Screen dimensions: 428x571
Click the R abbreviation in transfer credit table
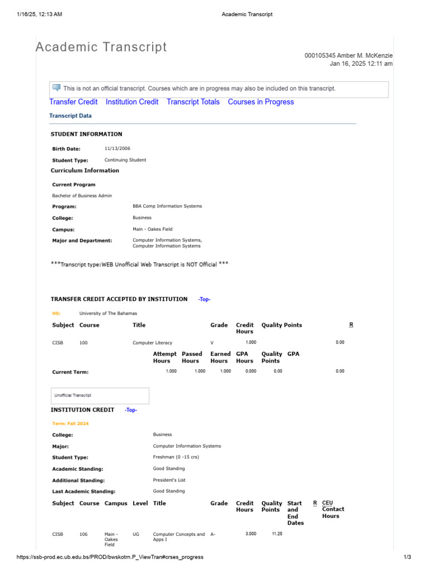[x=351, y=325]
